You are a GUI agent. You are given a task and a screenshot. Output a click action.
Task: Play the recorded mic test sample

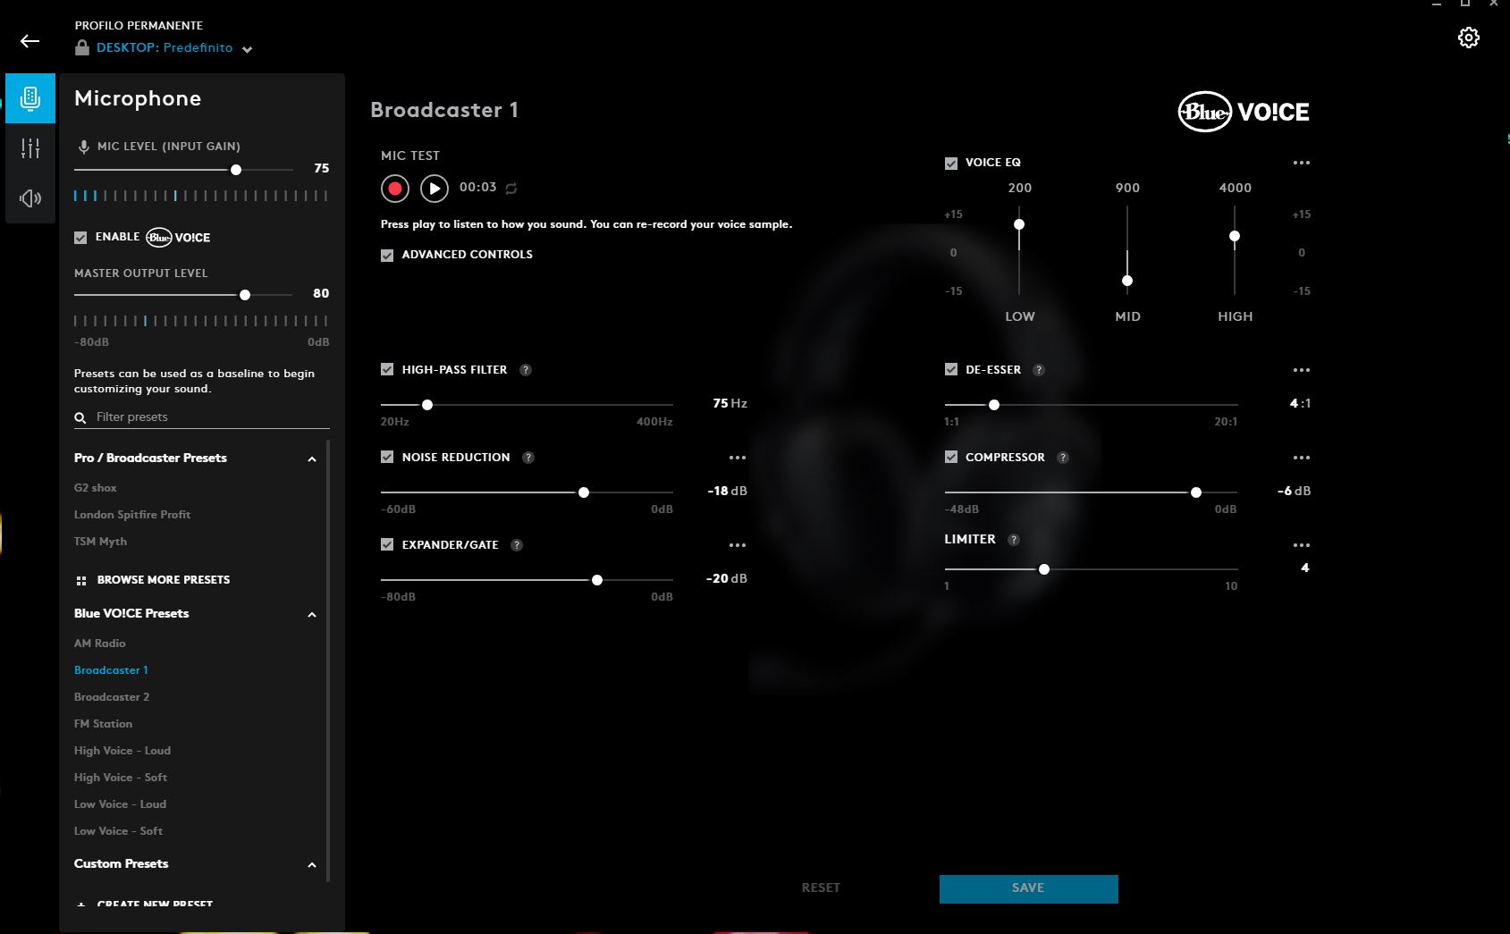(x=434, y=189)
